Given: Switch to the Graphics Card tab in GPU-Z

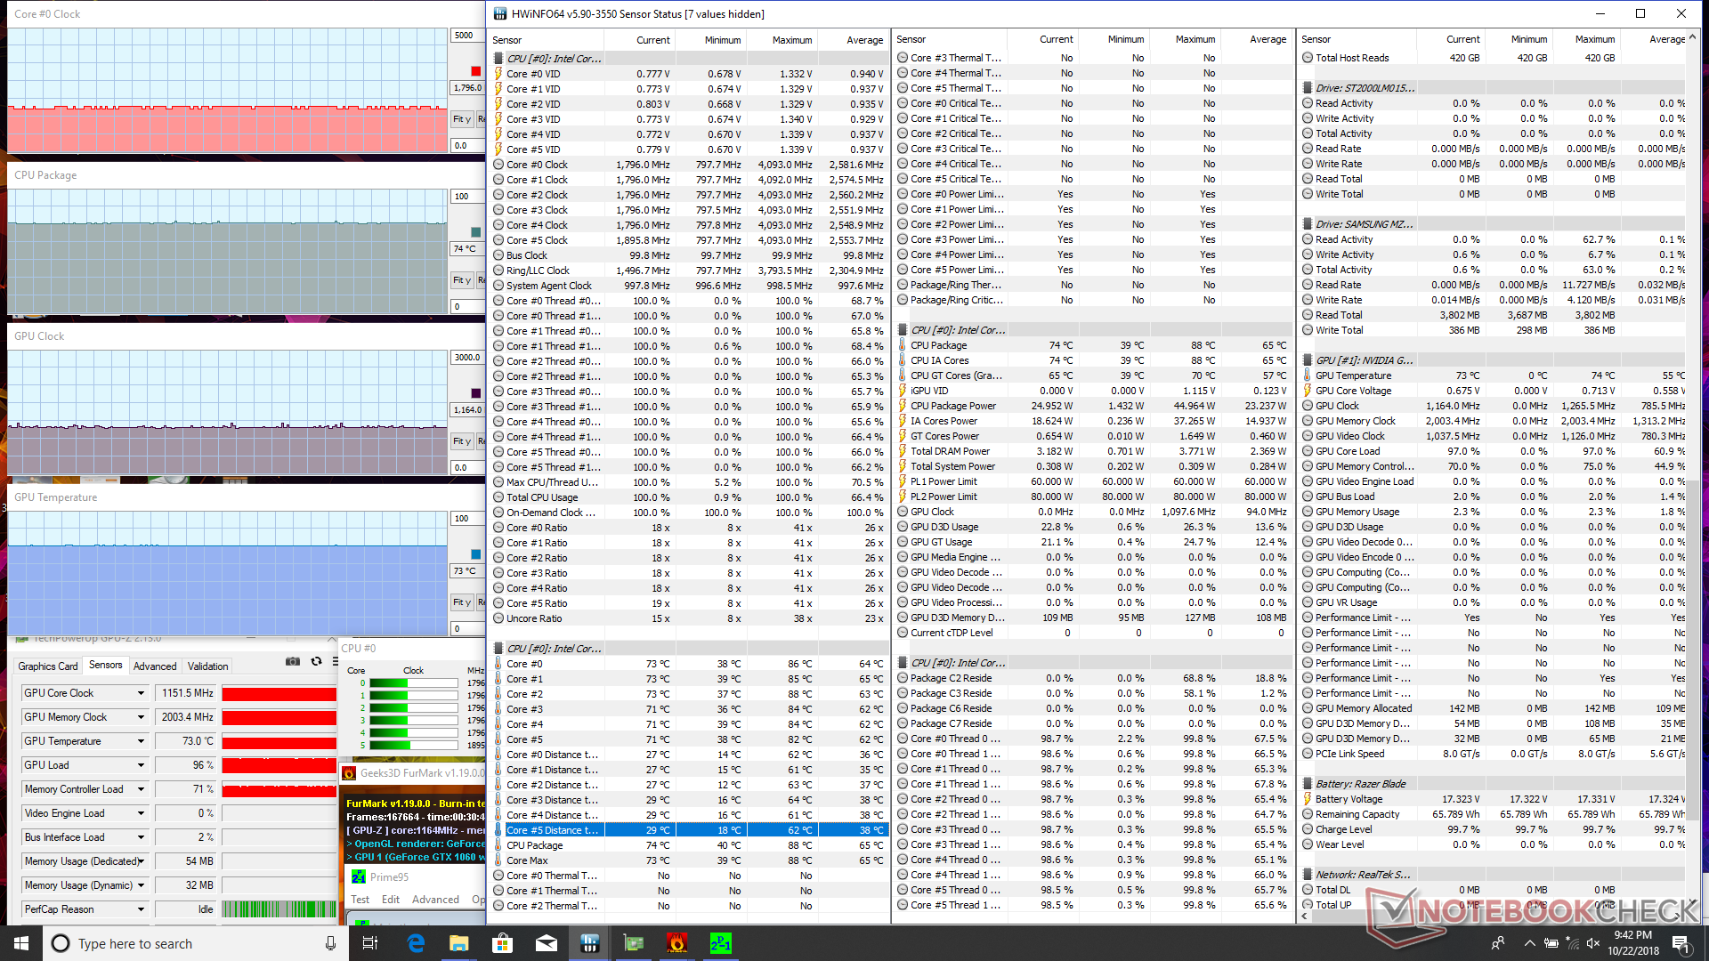Looking at the screenshot, I should click(48, 666).
